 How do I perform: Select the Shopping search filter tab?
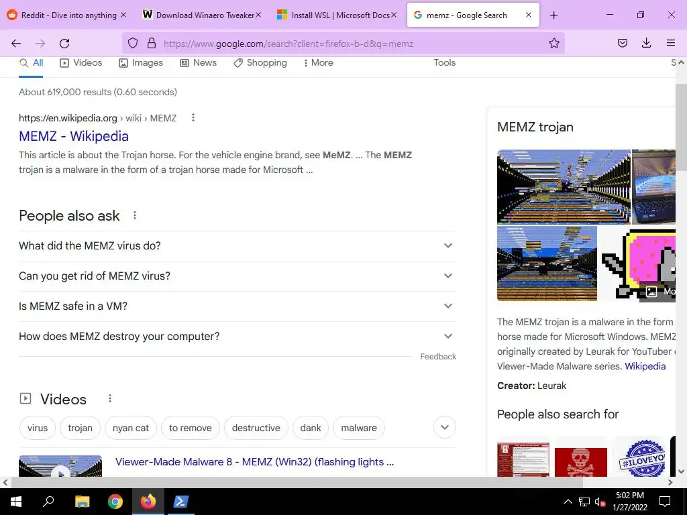(x=260, y=62)
